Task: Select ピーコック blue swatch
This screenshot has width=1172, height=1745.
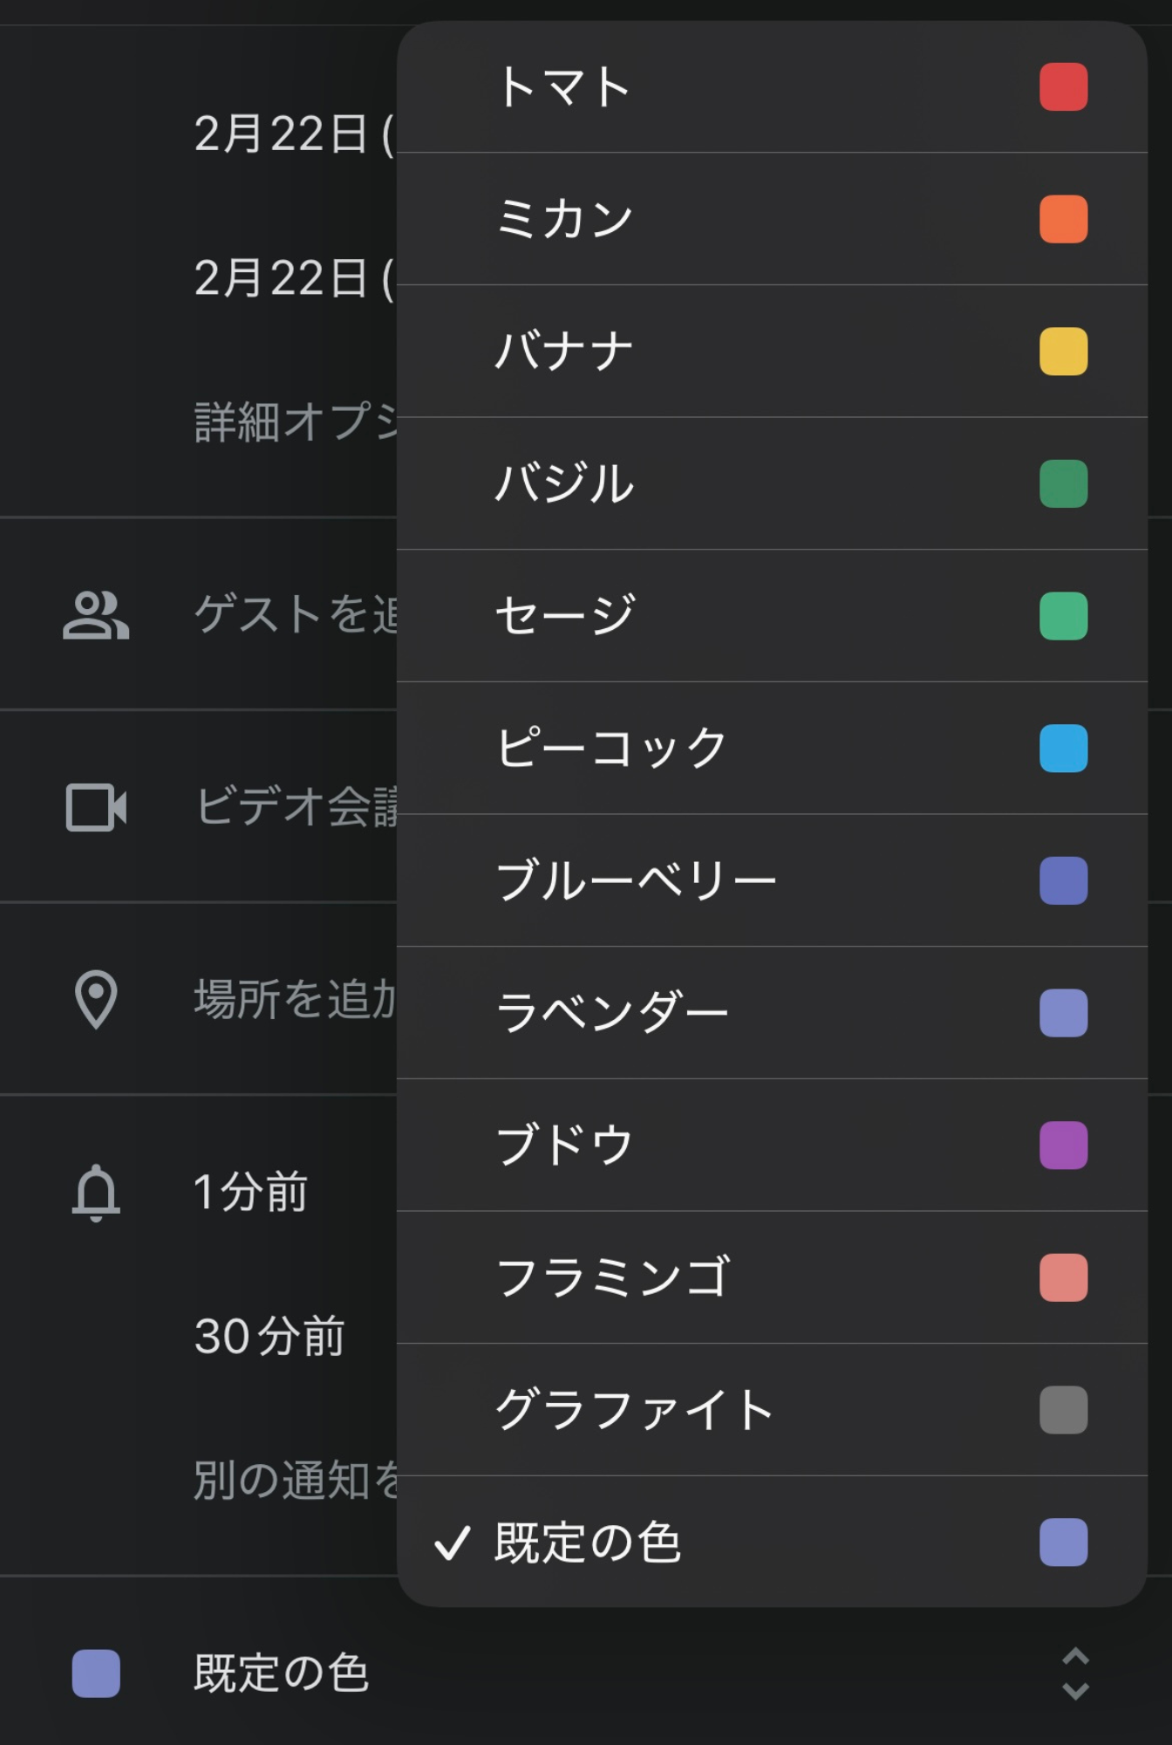Action: 1063,749
